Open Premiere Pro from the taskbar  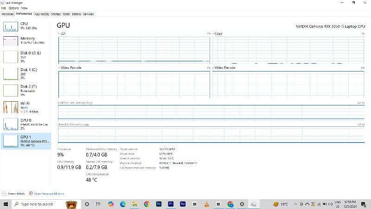click(171, 204)
